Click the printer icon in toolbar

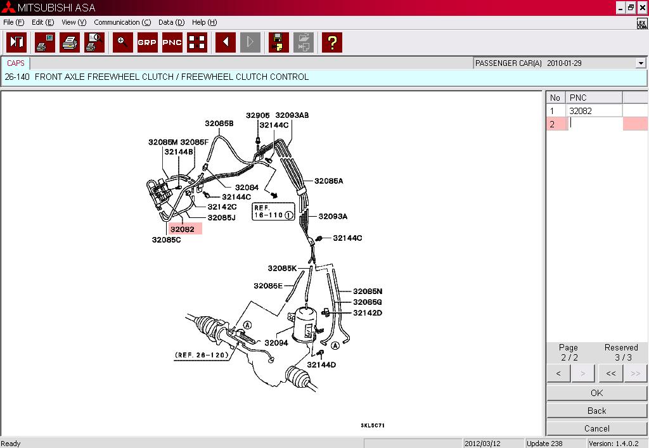coord(70,42)
